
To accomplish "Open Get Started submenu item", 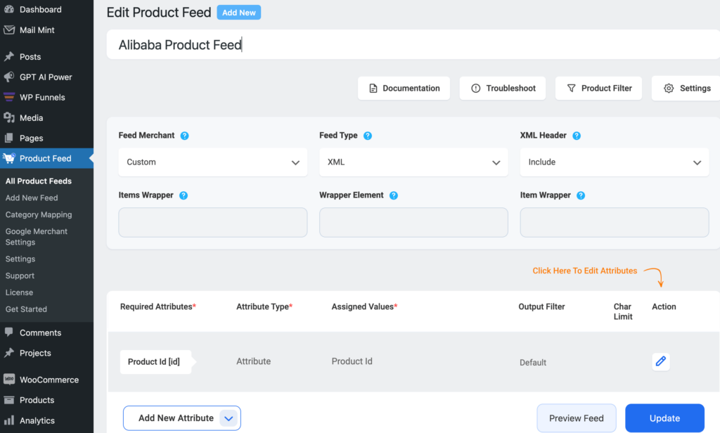I will pos(26,309).
